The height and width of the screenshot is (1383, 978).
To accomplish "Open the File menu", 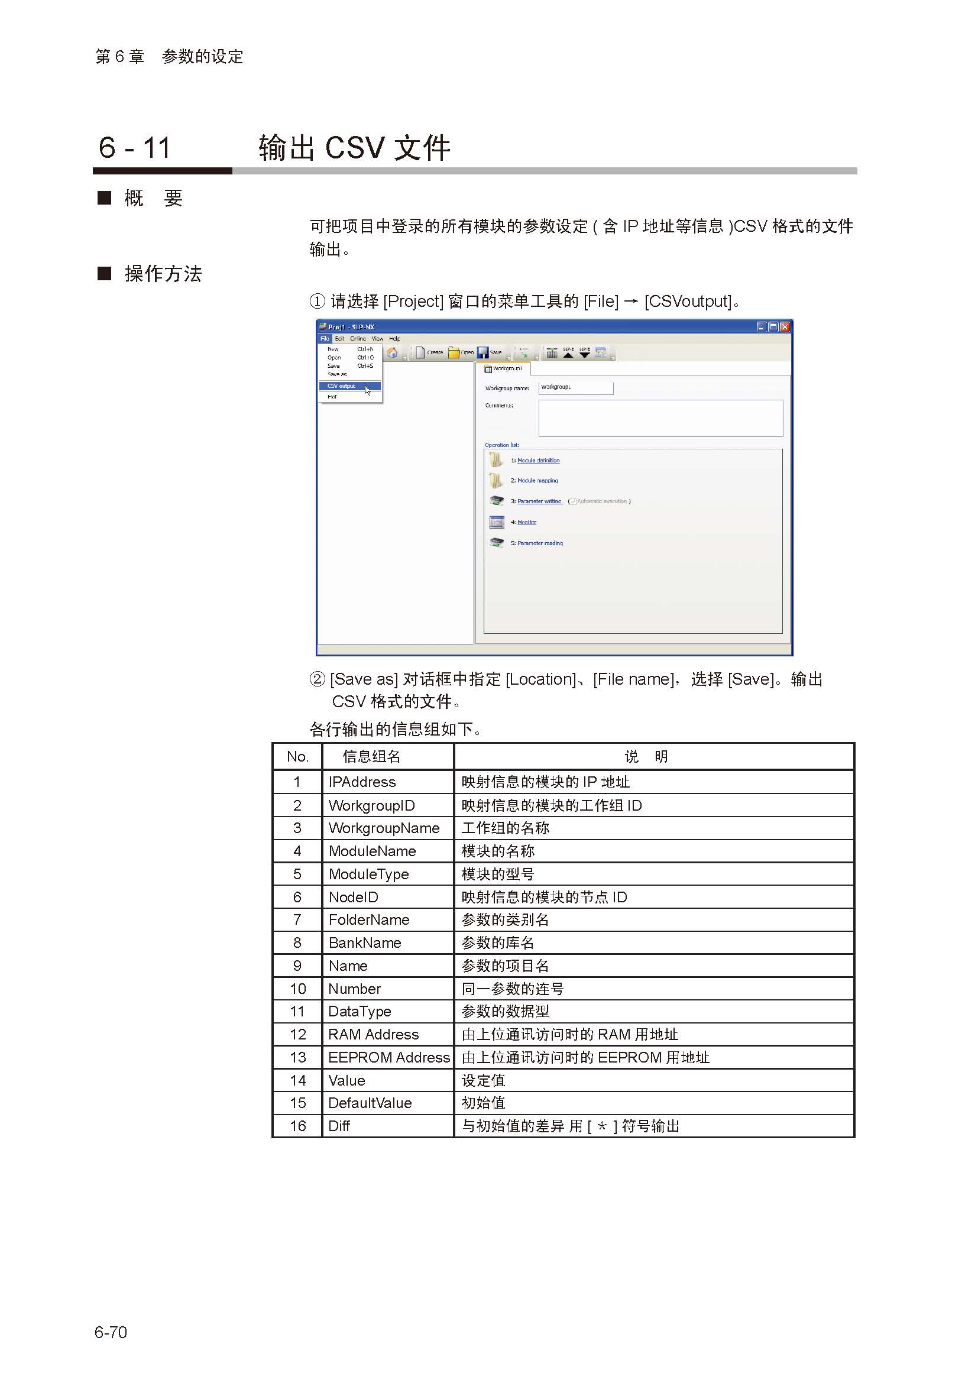I will click(325, 339).
